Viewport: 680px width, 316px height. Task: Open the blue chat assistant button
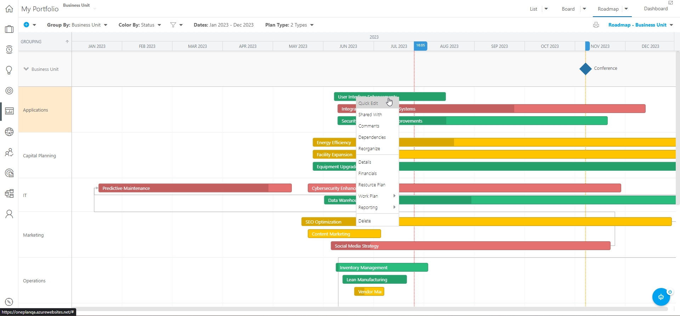pos(661,297)
